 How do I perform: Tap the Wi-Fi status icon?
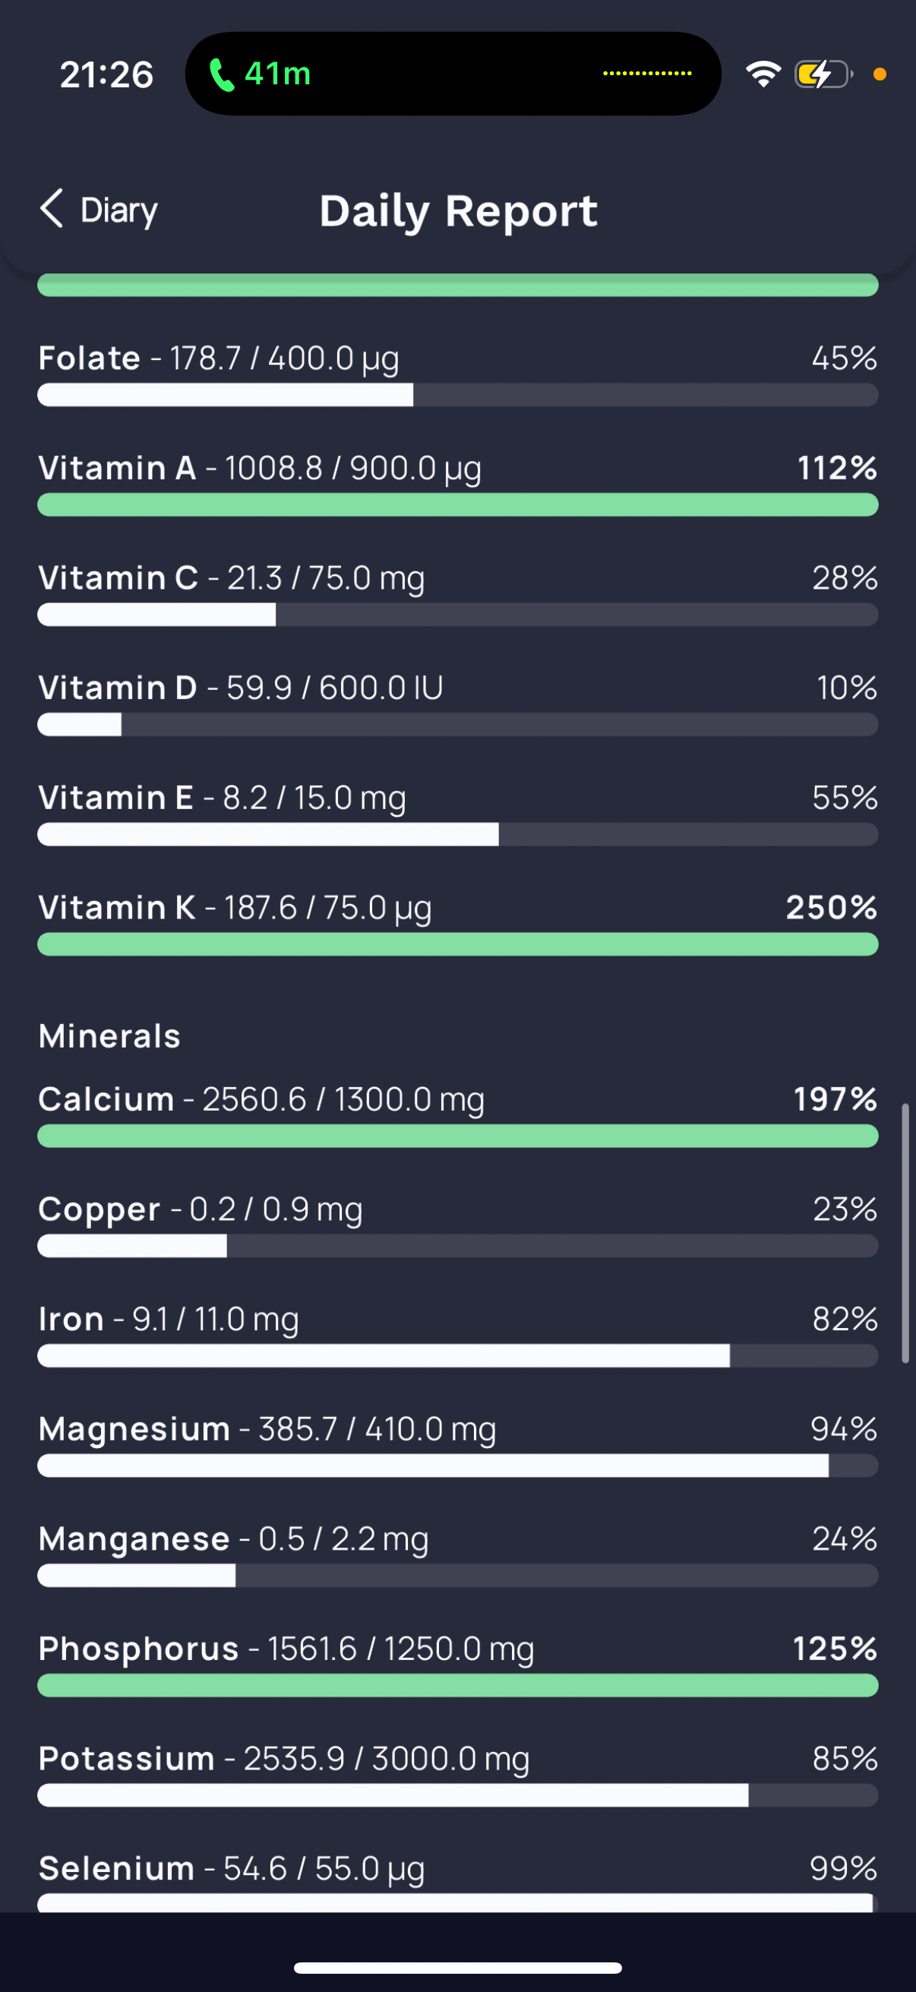click(763, 74)
